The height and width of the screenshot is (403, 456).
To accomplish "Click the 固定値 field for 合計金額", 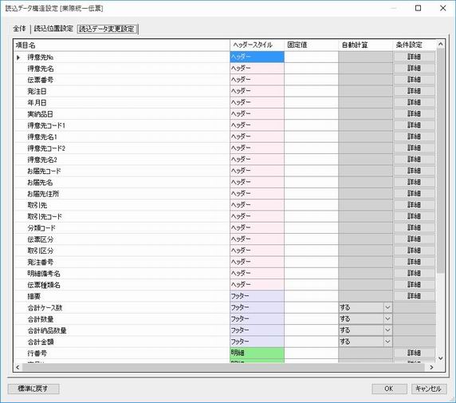I will click(311, 342).
